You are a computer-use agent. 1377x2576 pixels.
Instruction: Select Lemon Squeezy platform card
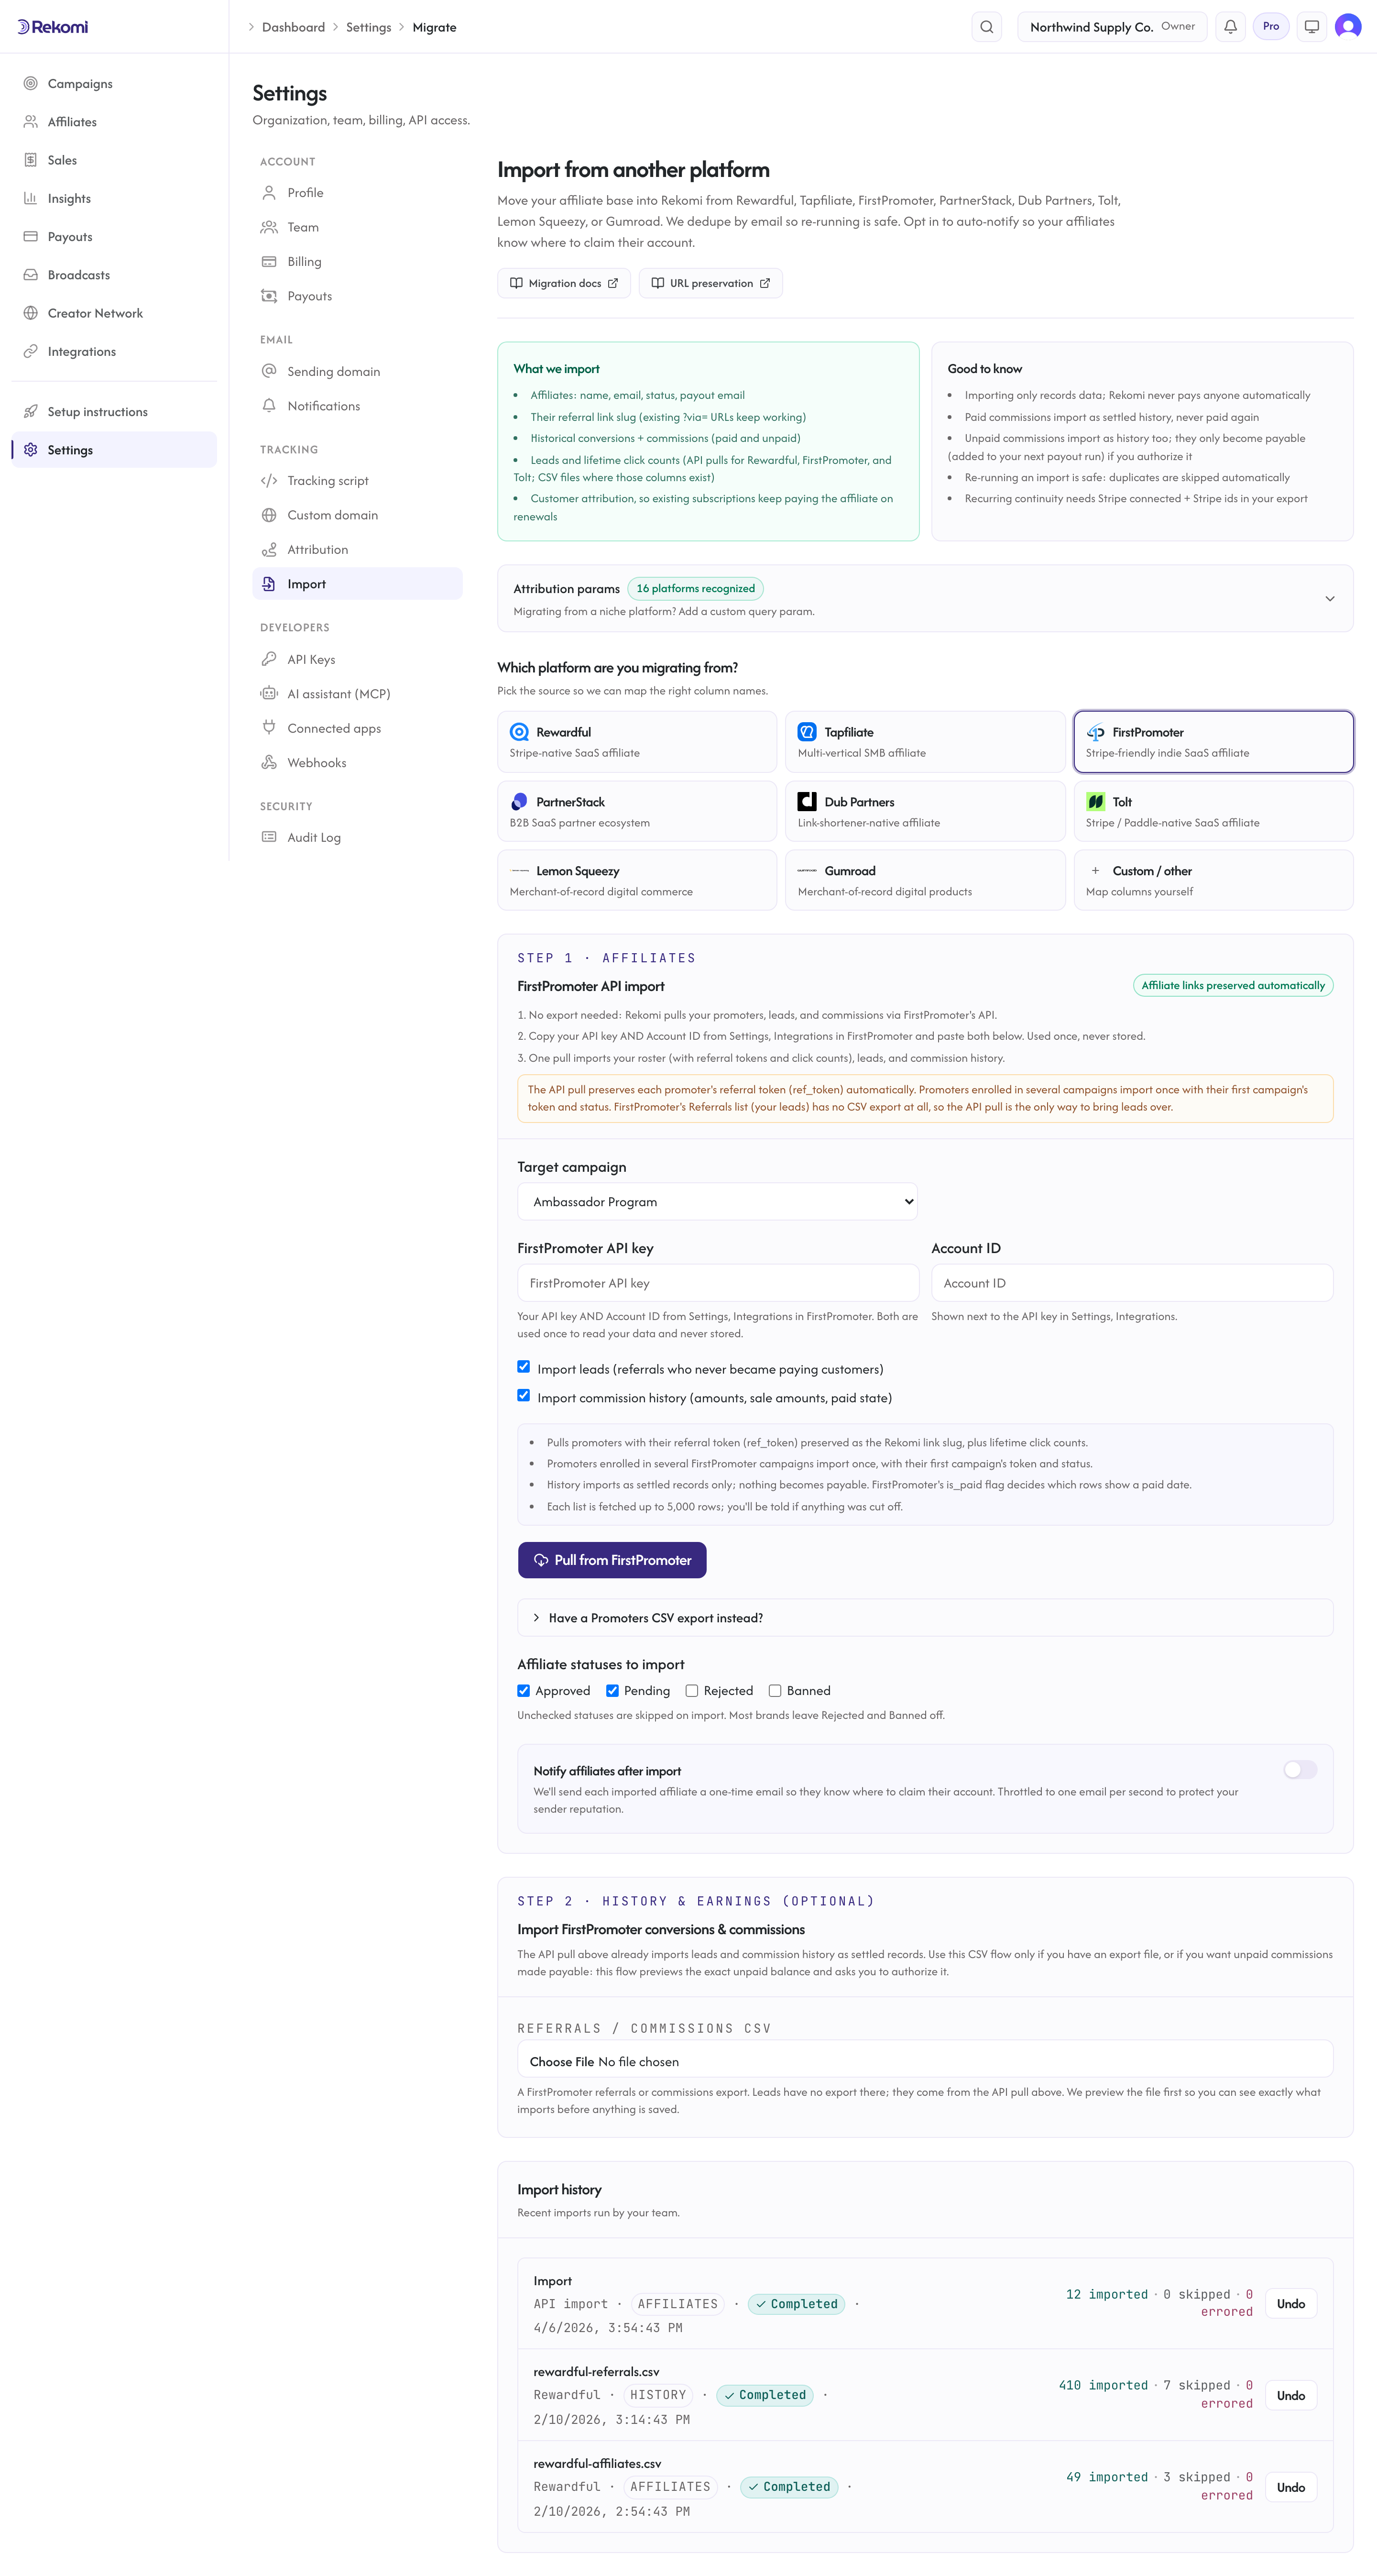click(x=637, y=880)
